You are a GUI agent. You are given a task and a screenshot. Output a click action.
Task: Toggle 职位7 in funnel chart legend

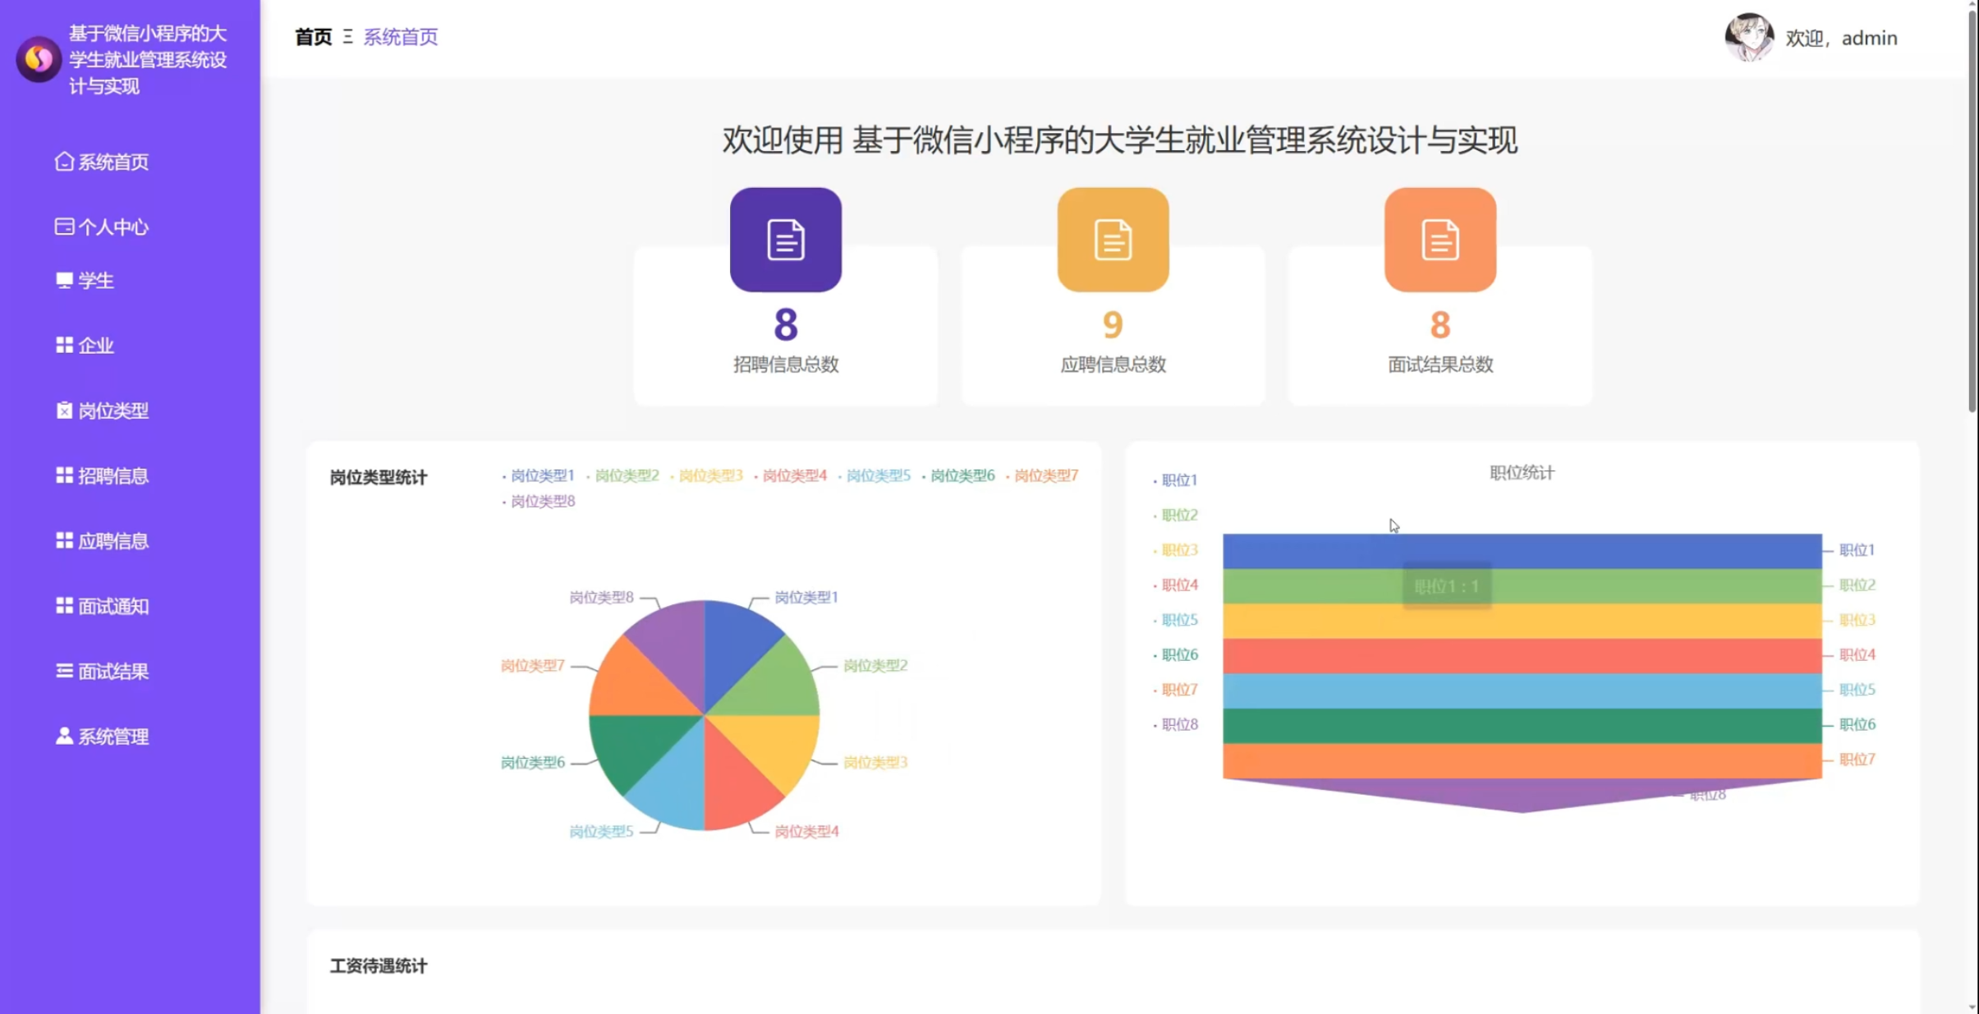pos(1175,690)
